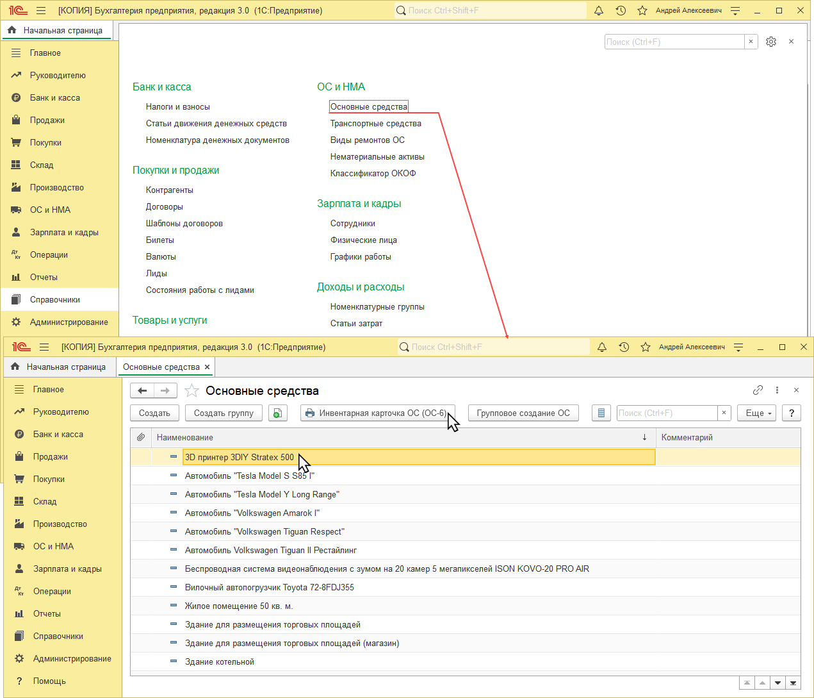Click the list icon left of the list search
Viewport: 814px width, 698px height.
point(601,413)
